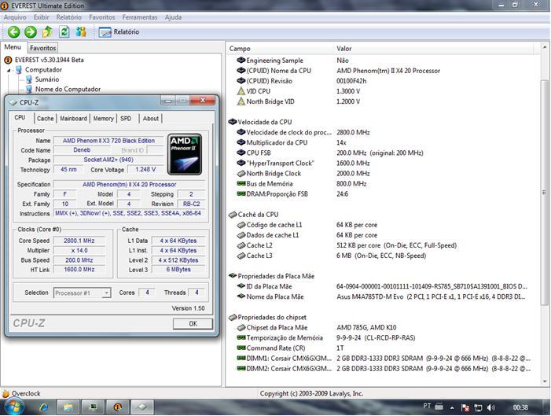
Task: Select CPU FSB row icon
Action: [x=241, y=153]
